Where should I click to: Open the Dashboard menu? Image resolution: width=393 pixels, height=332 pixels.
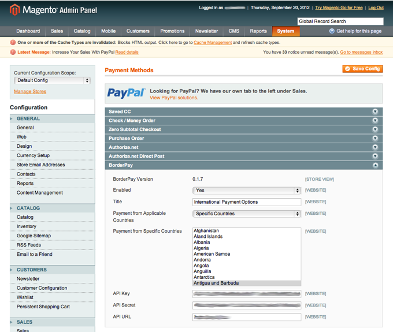[28, 31]
